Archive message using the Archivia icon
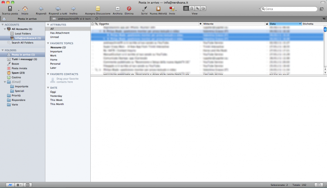 click(117, 8)
